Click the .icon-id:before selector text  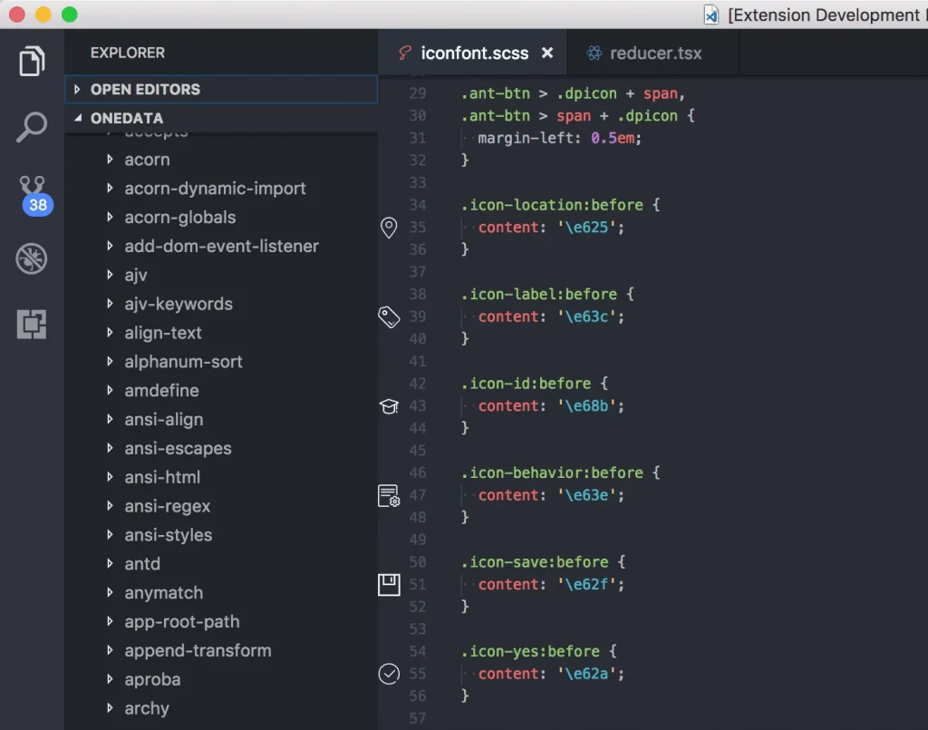pos(527,384)
